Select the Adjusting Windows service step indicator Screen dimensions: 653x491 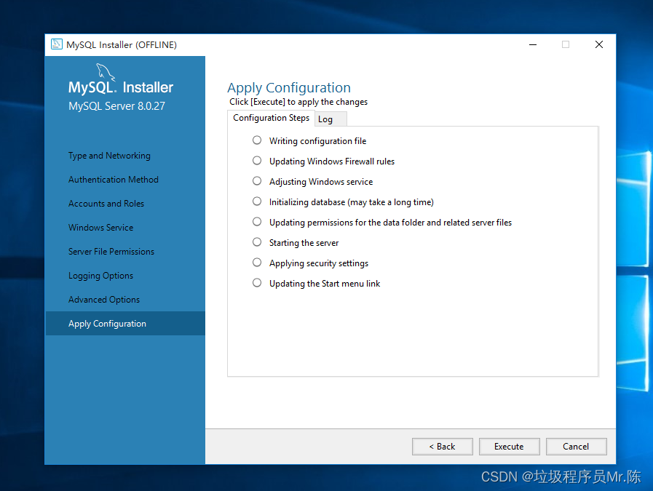tap(257, 181)
